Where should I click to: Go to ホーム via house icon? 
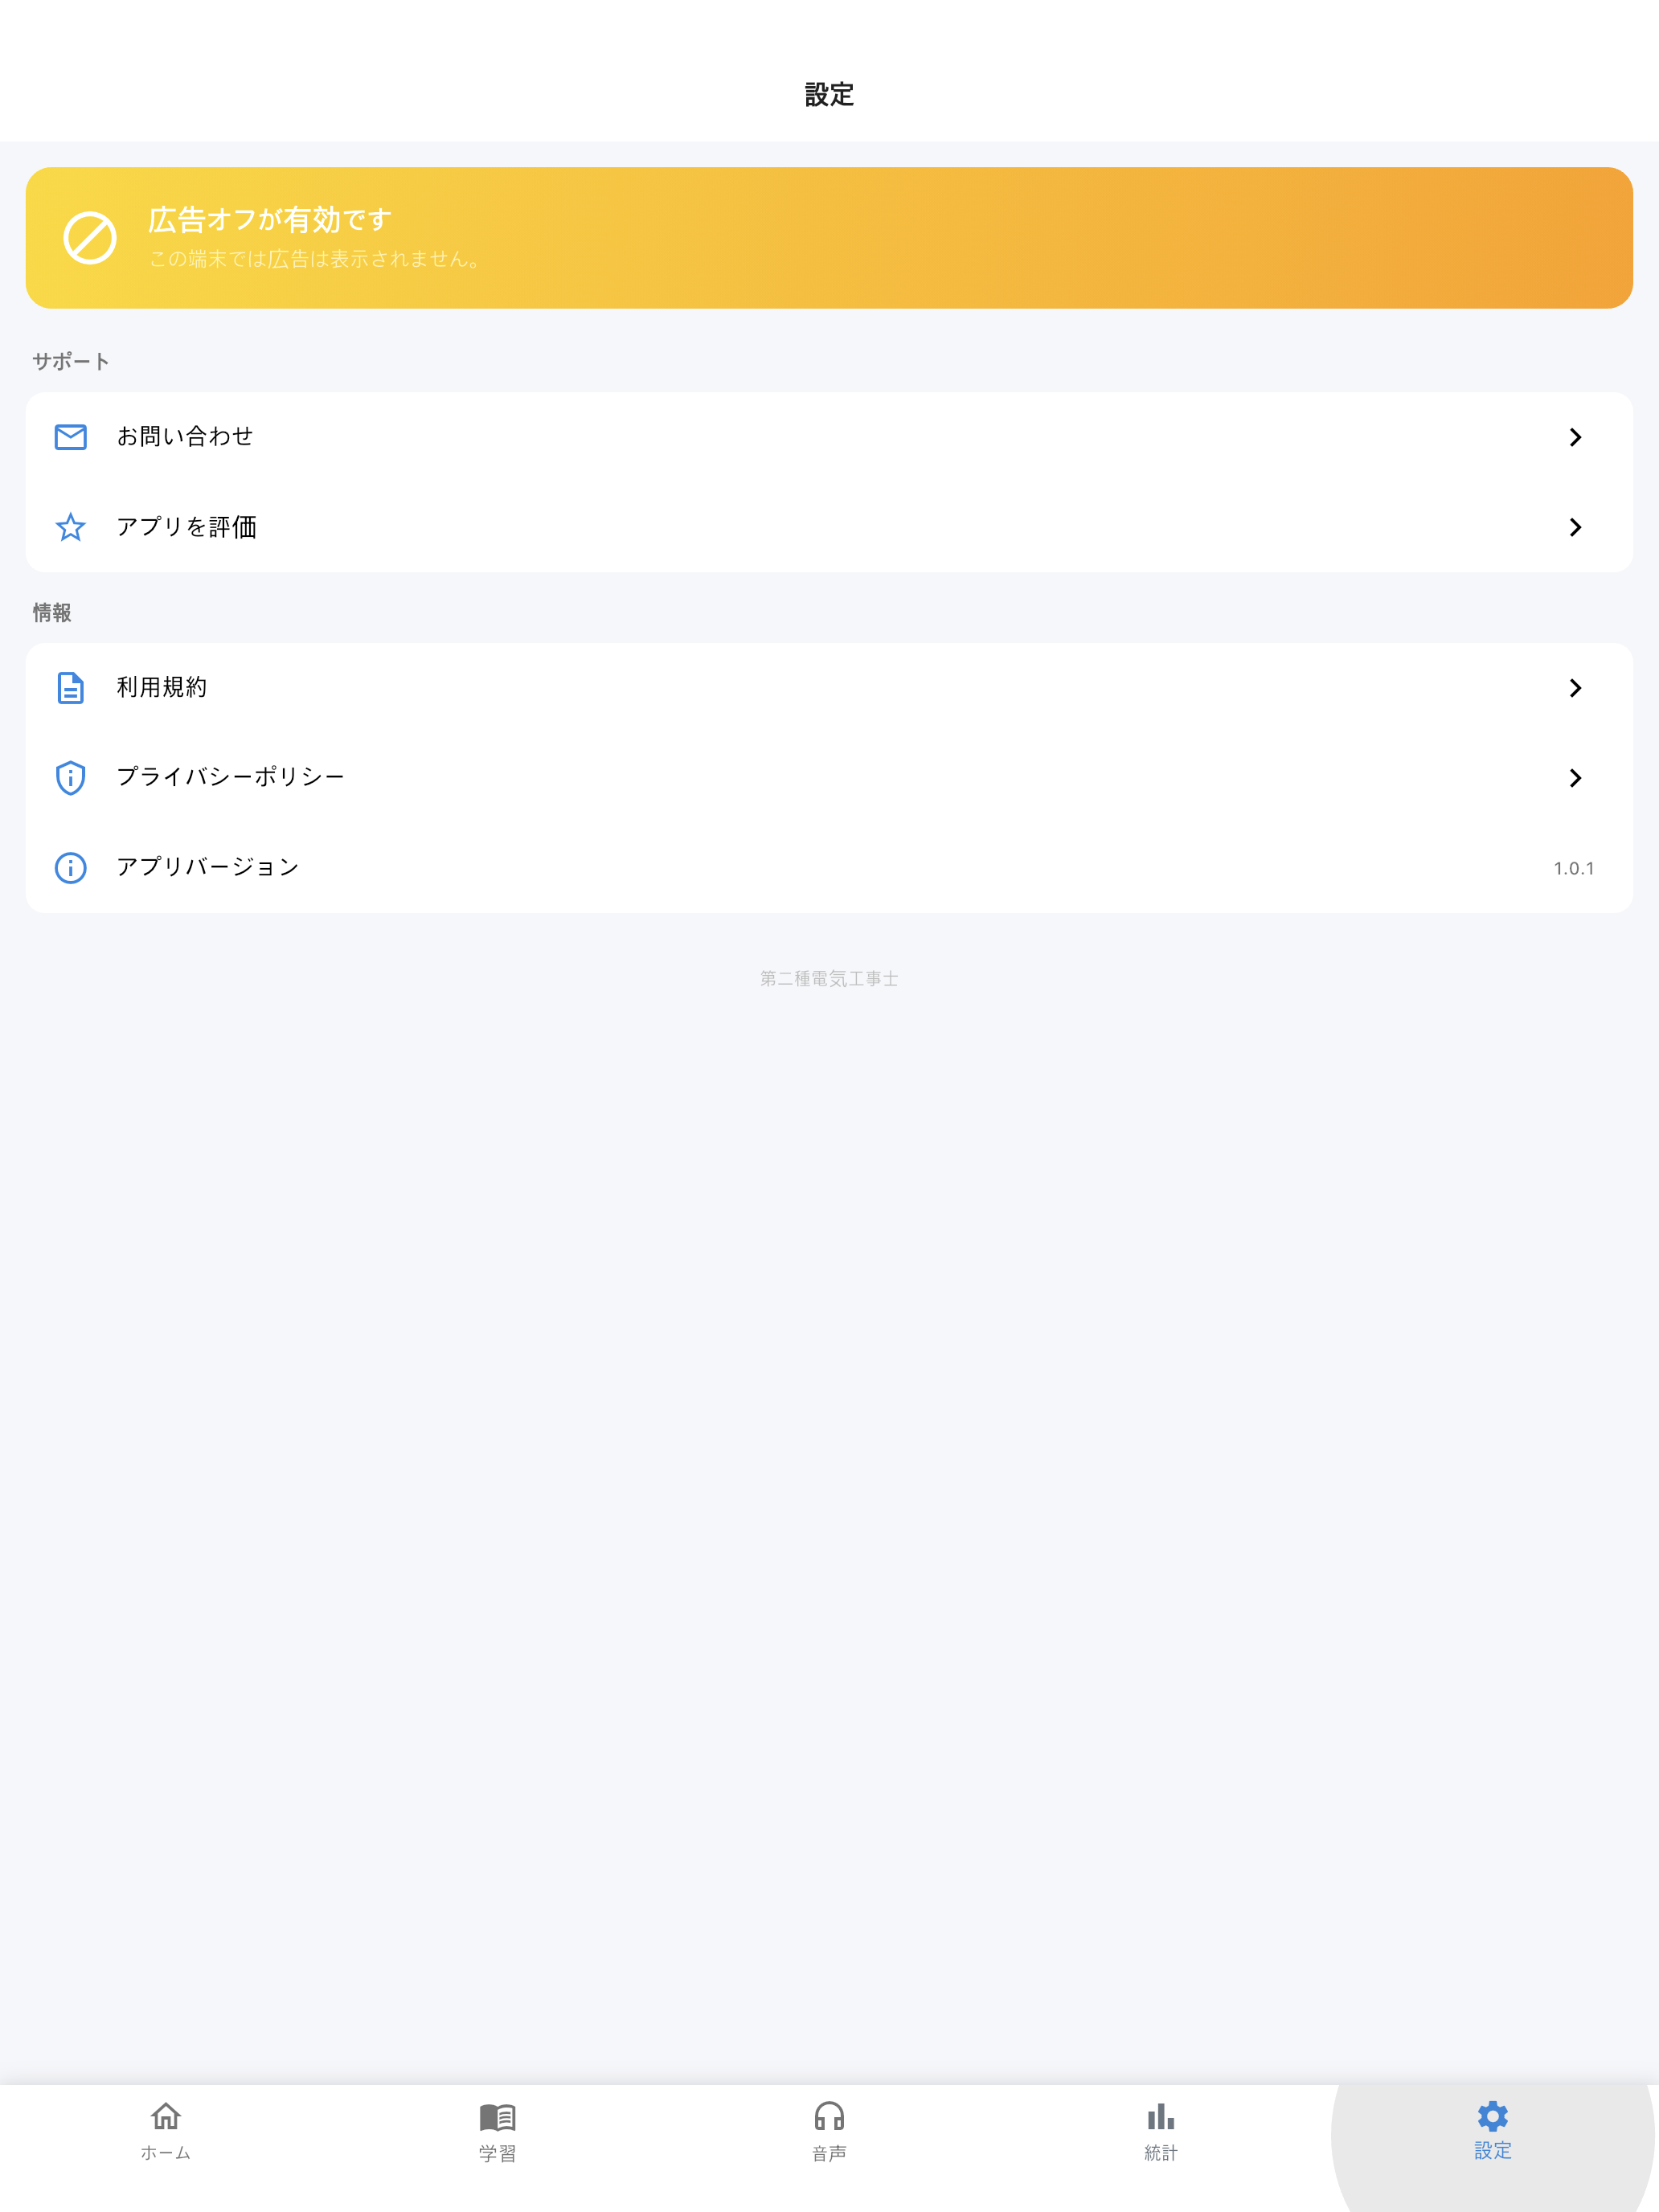pos(166,2117)
